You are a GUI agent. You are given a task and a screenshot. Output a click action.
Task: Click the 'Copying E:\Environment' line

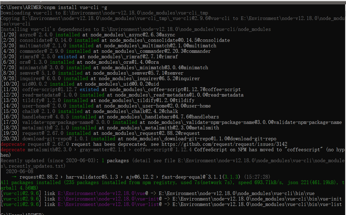click(x=173, y=21)
